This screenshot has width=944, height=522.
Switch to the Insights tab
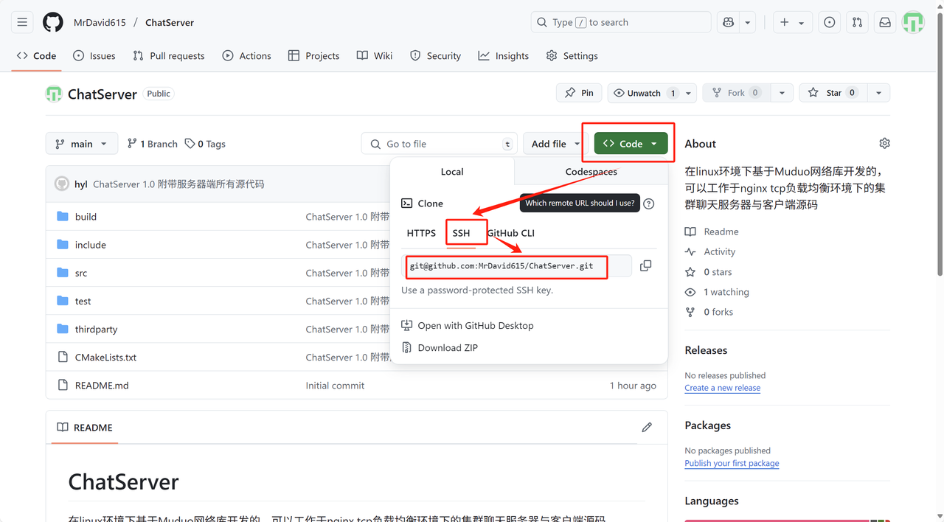coord(504,55)
